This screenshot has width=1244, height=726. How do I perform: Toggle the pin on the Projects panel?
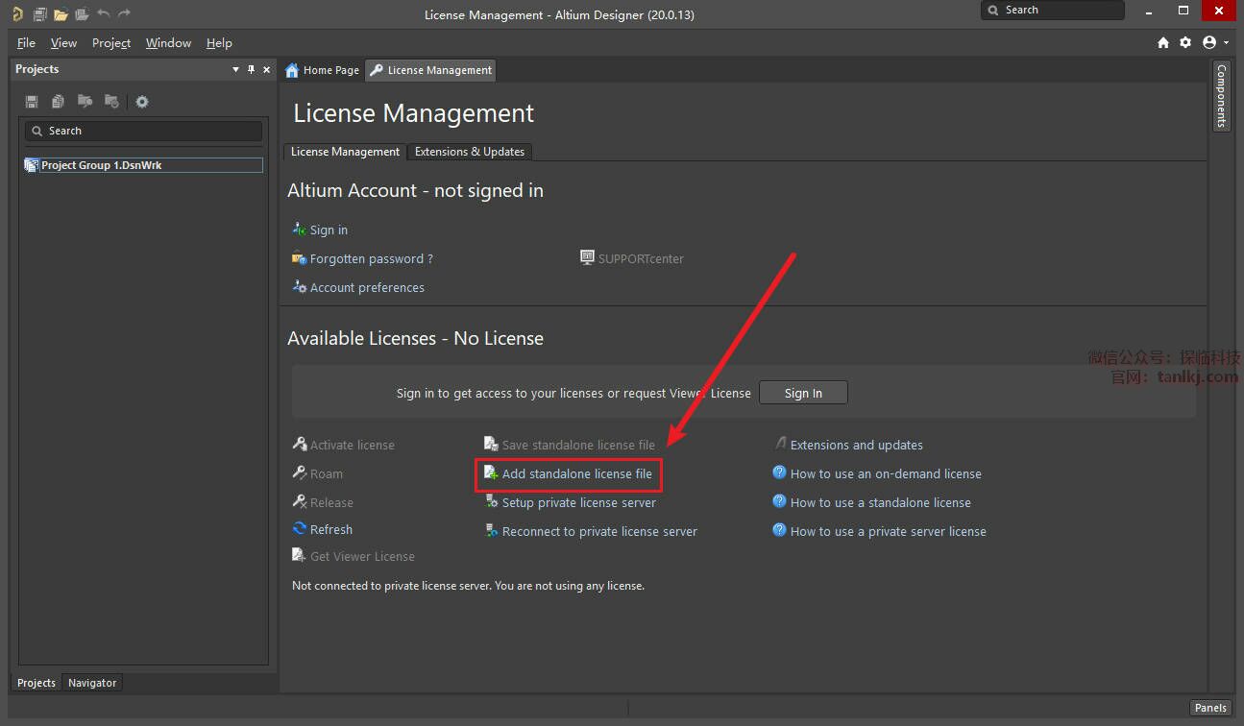252,69
